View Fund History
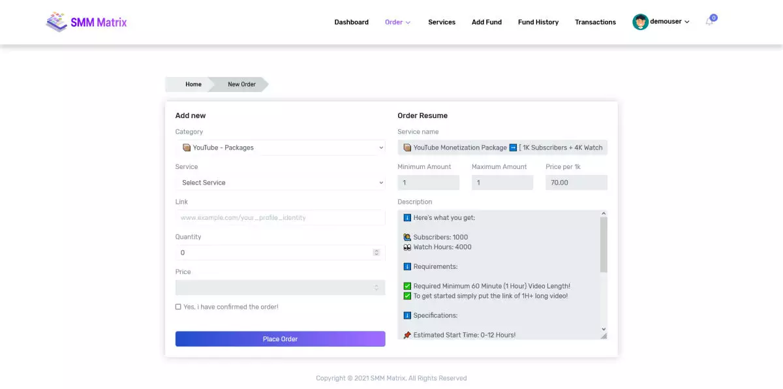Viewport: 783px width, 389px height. point(538,22)
